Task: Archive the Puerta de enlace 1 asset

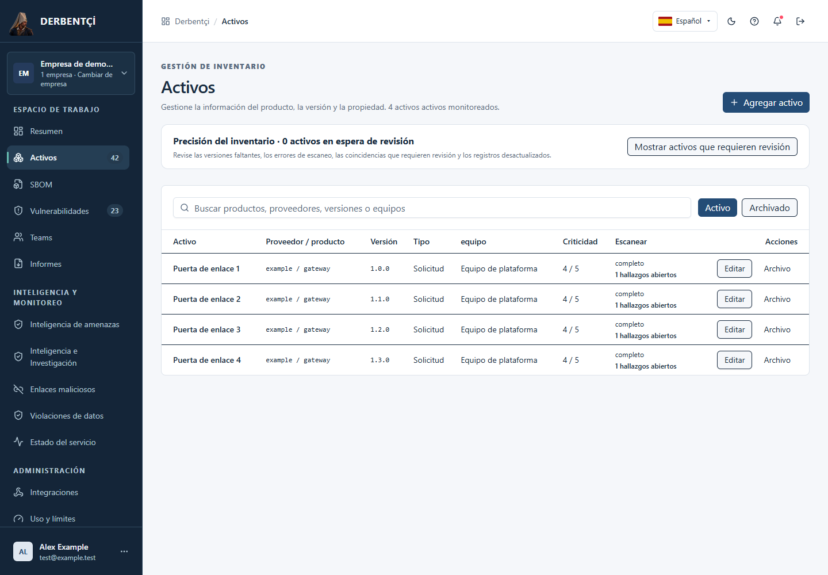Action: pyautogui.click(x=777, y=269)
